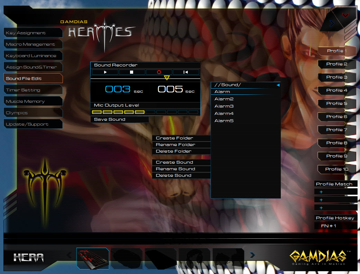Choose Rename Folder
The height and width of the screenshot is (274, 360).
pos(181,145)
